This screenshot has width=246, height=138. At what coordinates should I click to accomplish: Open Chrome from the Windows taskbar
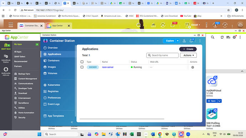[x=160, y=134]
